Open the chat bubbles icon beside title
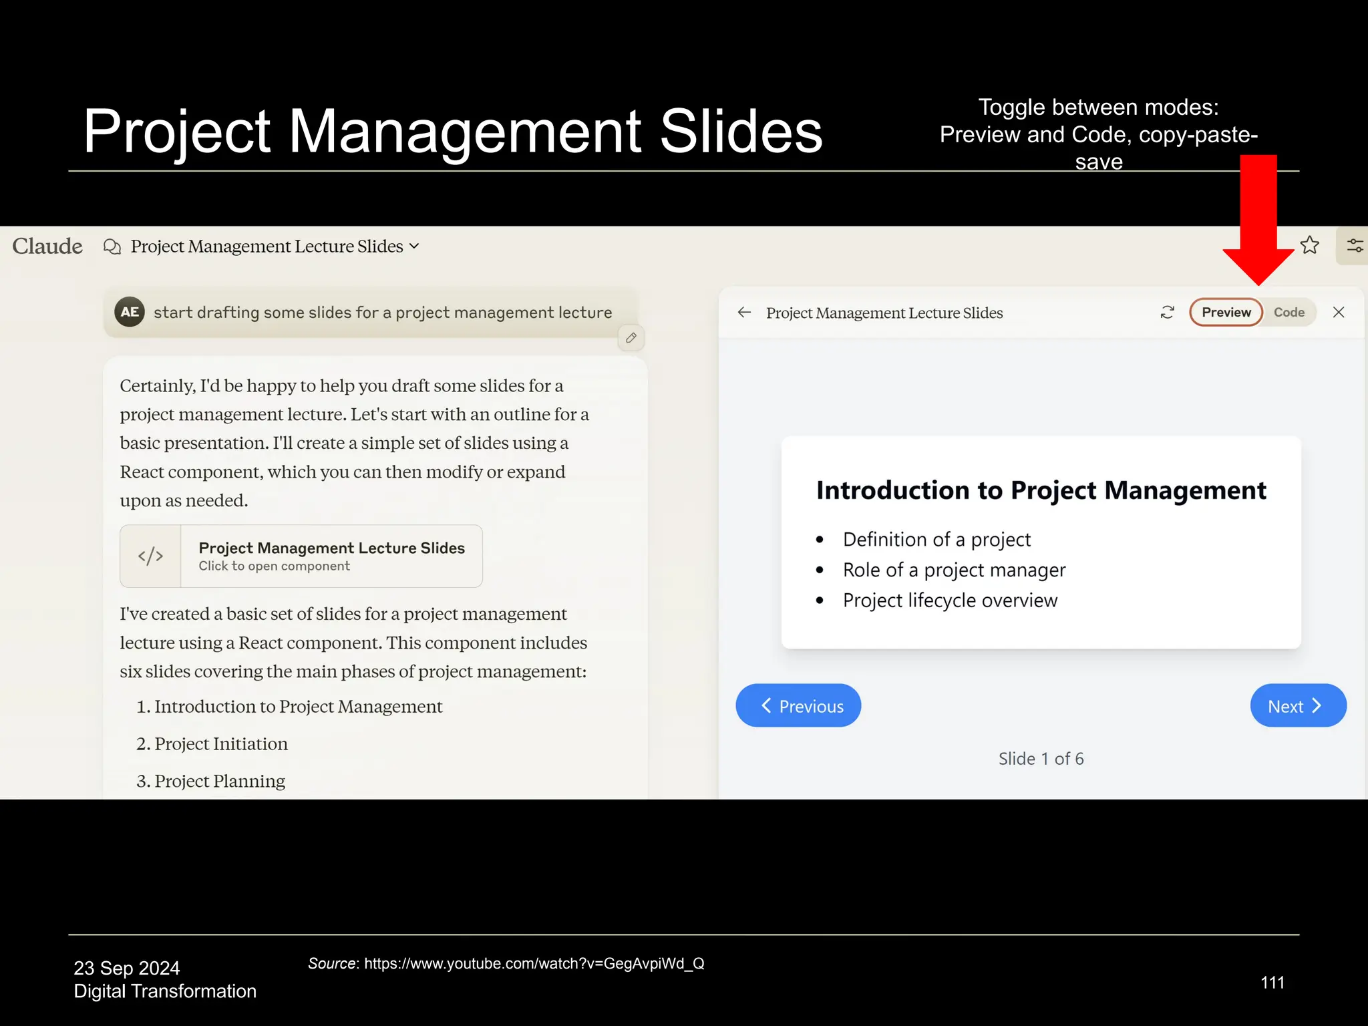The height and width of the screenshot is (1026, 1368). tap(112, 246)
